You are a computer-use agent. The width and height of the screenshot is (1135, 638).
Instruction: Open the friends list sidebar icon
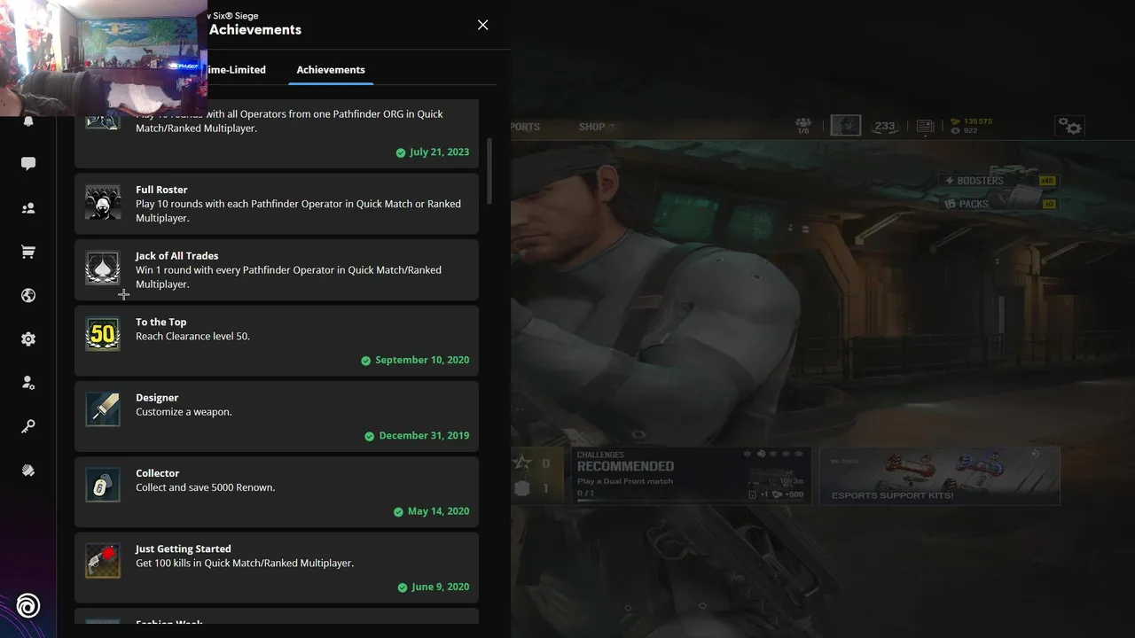point(28,208)
